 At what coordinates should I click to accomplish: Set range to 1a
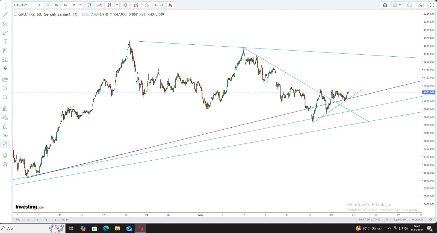(x=37, y=219)
